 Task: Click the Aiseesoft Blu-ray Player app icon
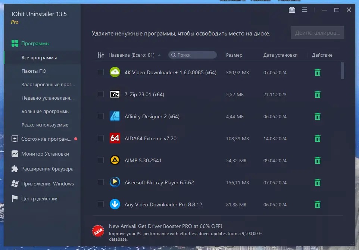coord(115,182)
